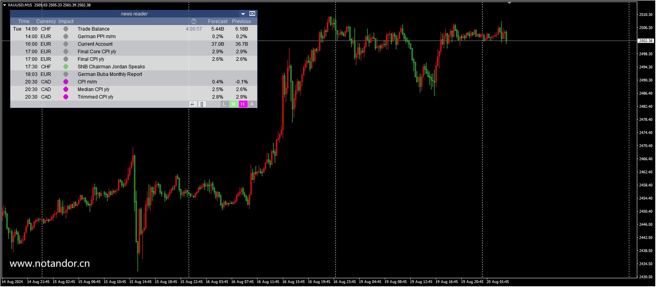Select the German Buba Monthly Report event

coord(110,74)
